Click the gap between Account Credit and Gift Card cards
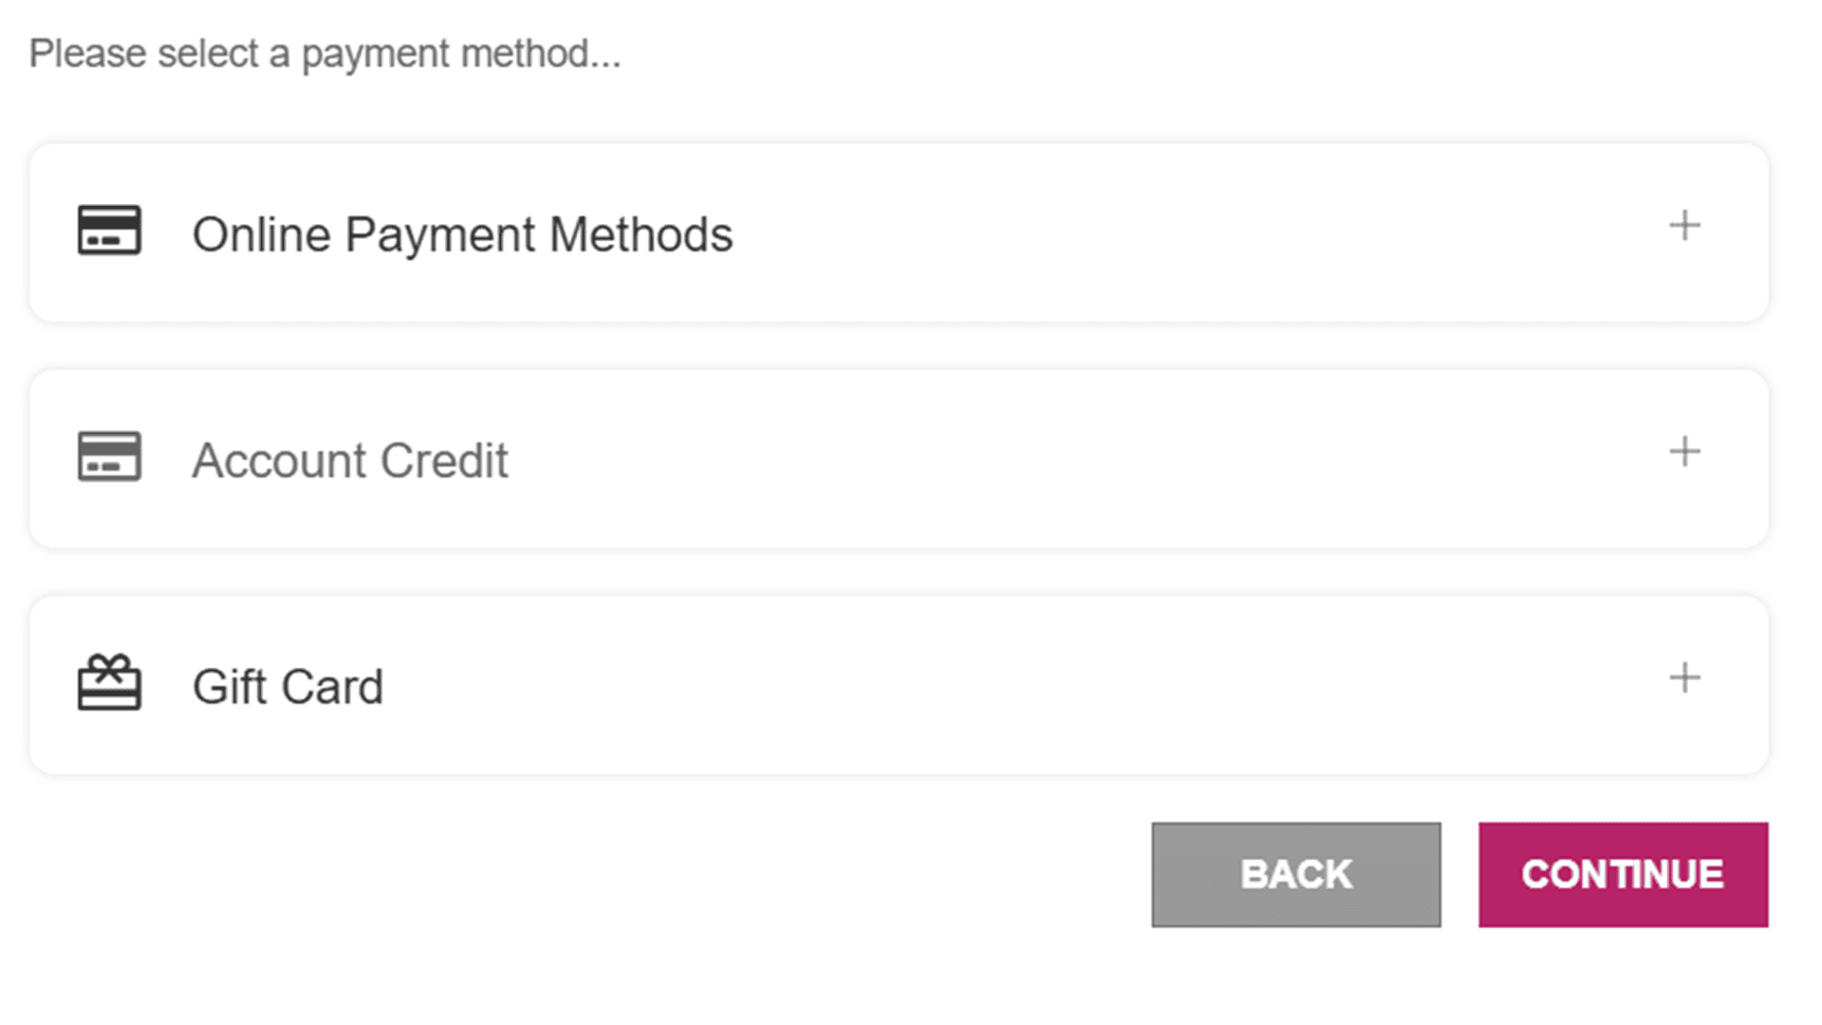This screenshot has height=1025, width=1822. point(898,571)
